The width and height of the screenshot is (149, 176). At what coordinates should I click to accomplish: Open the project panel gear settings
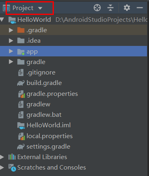point(127,8)
